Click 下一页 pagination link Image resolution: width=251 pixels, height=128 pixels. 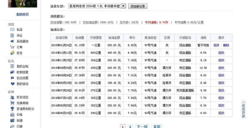(x=142, y=126)
